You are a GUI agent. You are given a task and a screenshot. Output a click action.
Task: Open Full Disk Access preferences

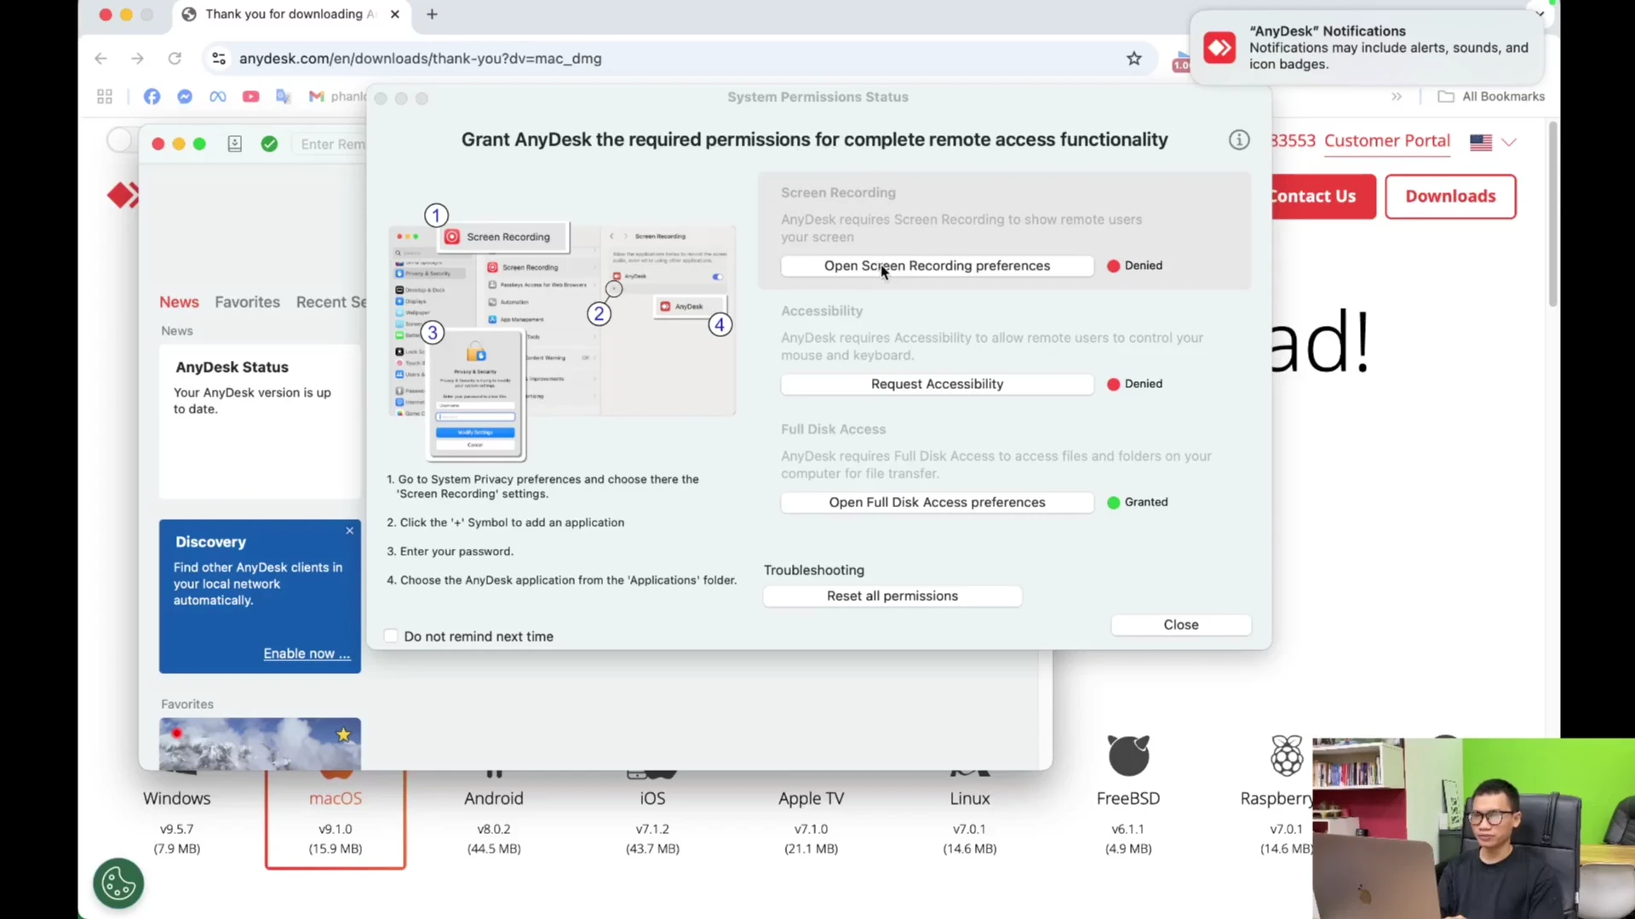[x=937, y=502]
